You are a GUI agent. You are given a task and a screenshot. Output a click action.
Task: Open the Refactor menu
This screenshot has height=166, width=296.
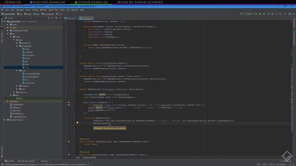point(43,10)
